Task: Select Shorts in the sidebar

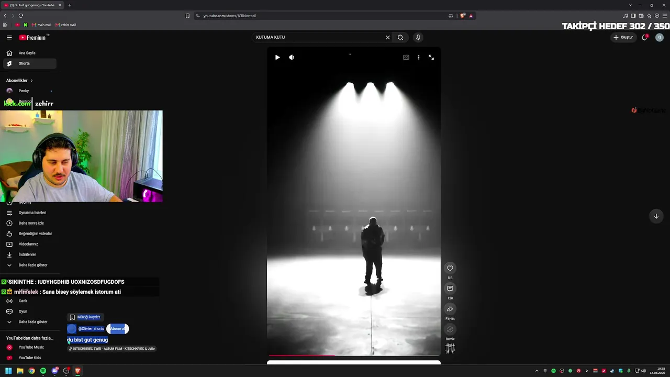Action: point(29,63)
